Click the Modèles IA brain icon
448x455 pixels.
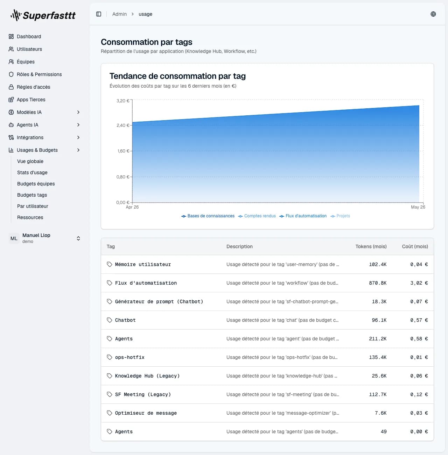pos(11,112)
